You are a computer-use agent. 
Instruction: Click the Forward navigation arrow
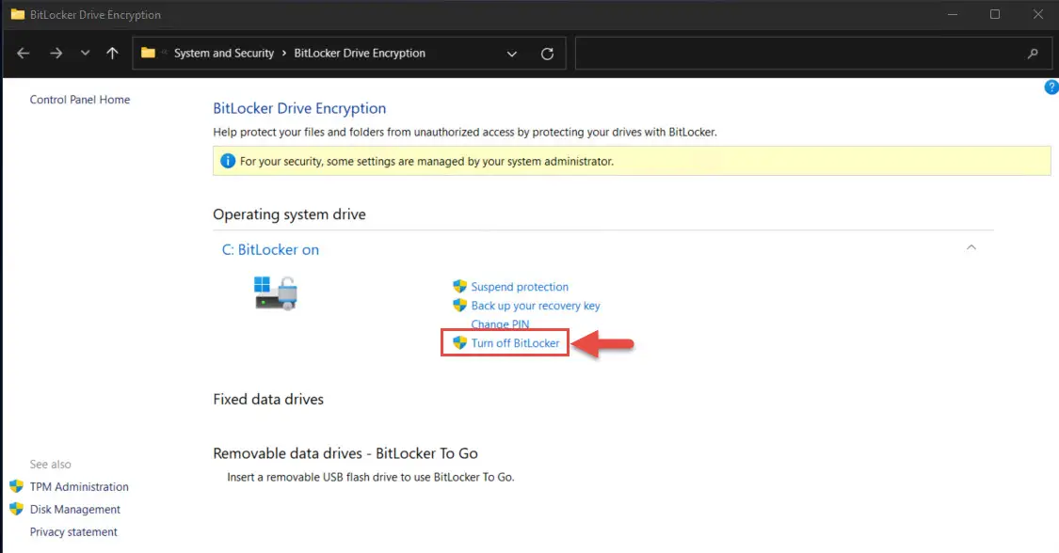pyautogui.click(x=56, y=54)
